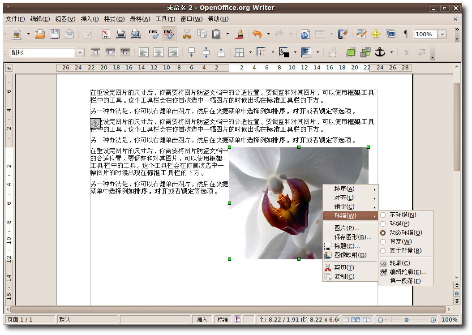472x335 pixels.
Task: Set Wrap Off icon in frame toolbar
Action: [x=96, y=52]
